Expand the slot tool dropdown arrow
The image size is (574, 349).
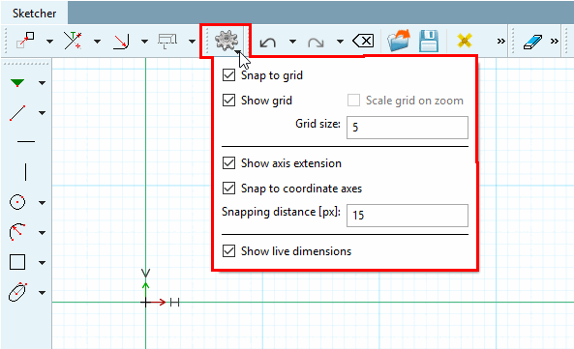click(x=42, y=292)
